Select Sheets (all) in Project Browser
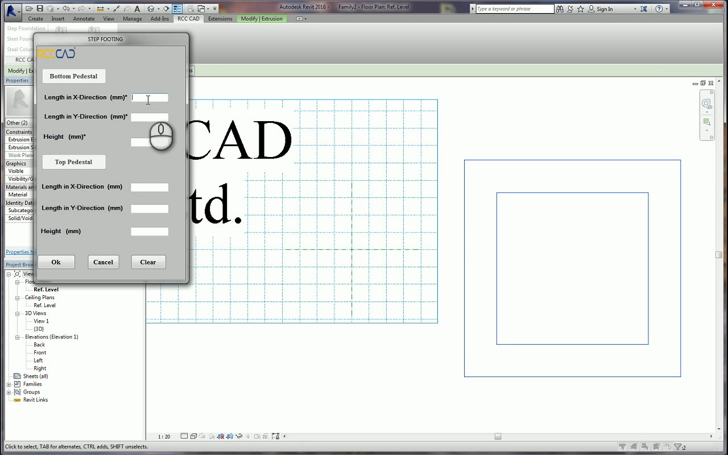 [x=35, y=377]
